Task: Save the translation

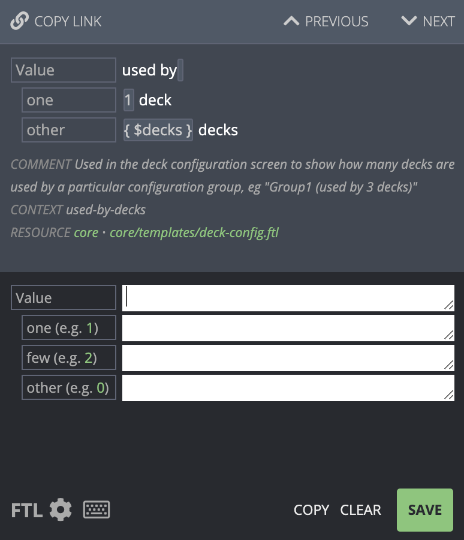Action: click(x=425, y=510)
